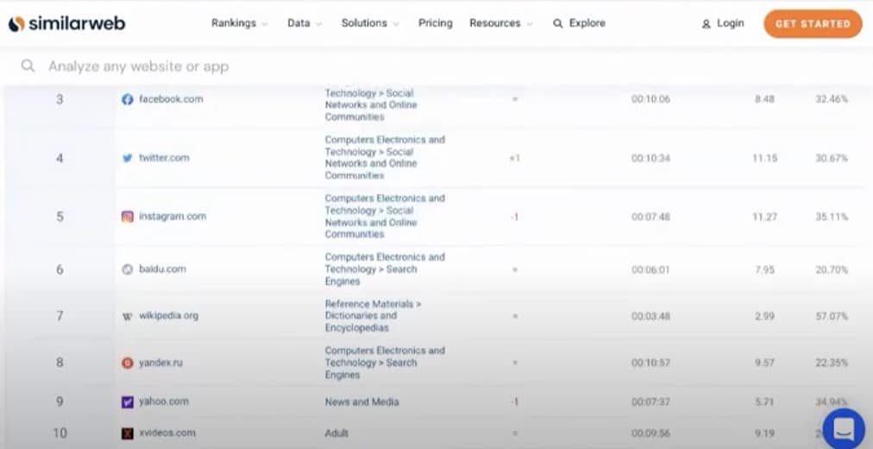Image resolution: width=873 pixels, height=449 pixels.
Task: Click the Instagram favicon
Action: pos(128,217)
